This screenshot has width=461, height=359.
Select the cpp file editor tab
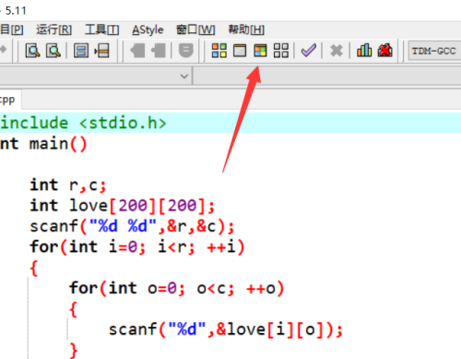[x=9, y=100]
